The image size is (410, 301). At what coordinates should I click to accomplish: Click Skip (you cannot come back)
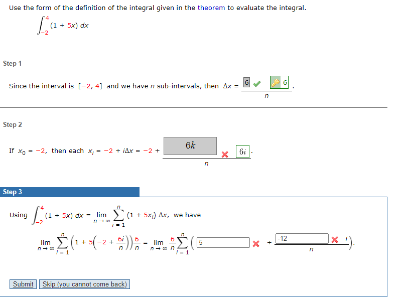tap(84, 284)
